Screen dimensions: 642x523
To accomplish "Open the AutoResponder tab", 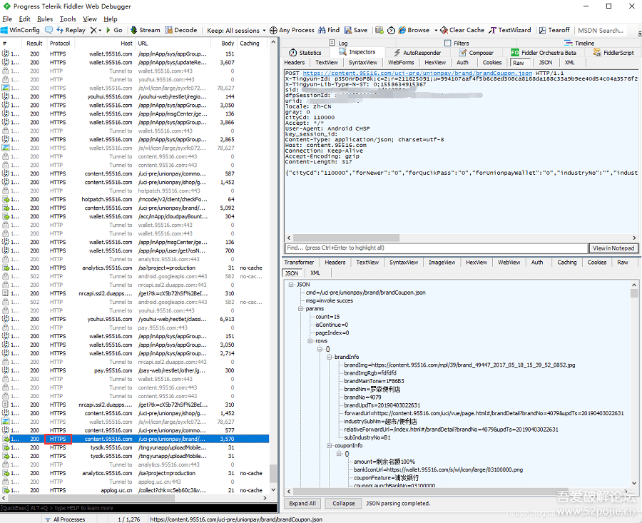I will pos(417,53).
